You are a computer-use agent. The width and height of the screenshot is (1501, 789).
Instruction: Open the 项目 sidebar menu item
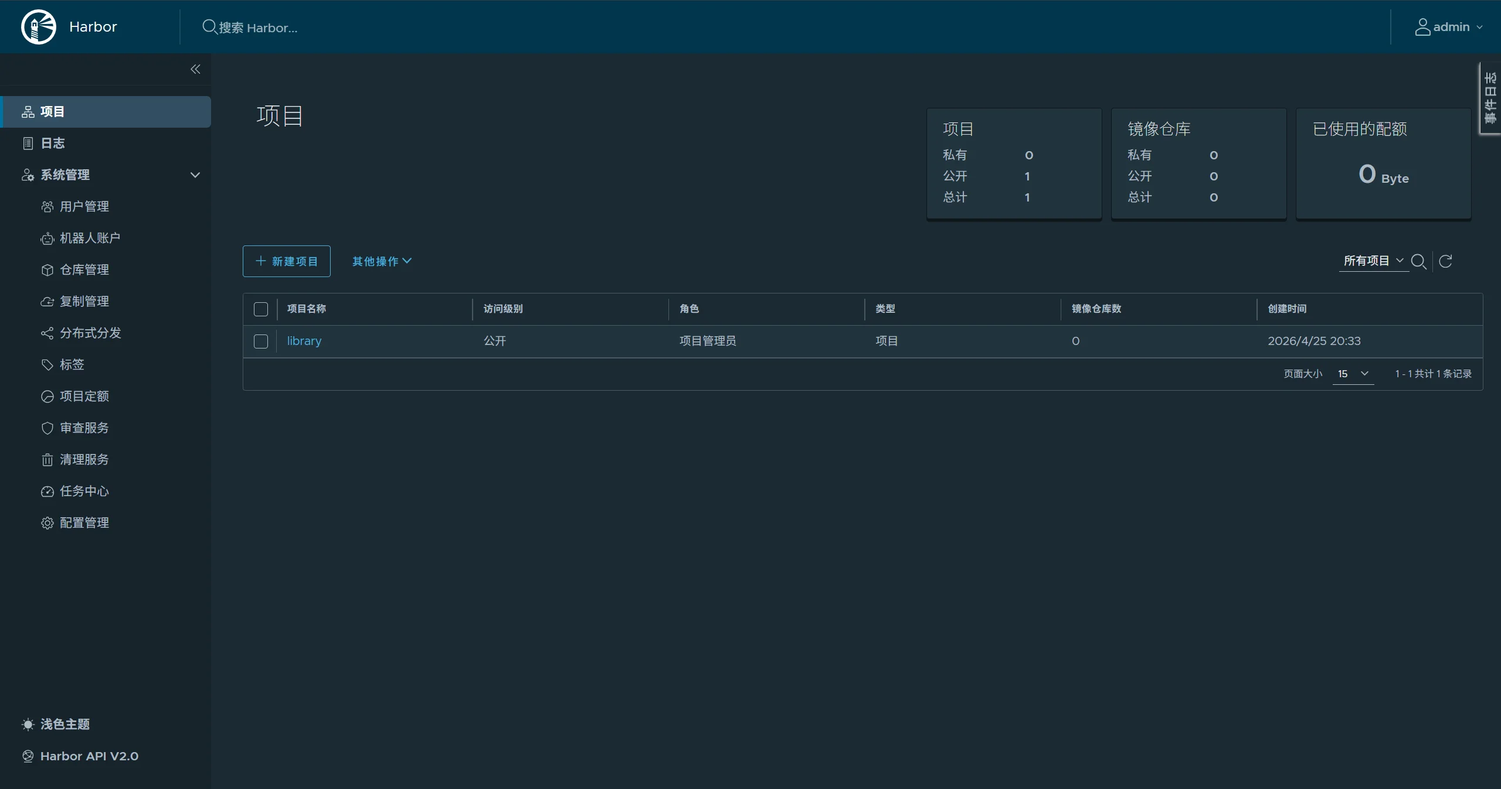coord(106,112)
